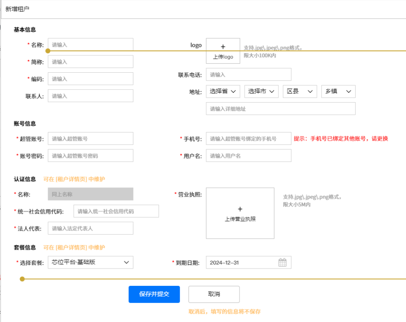Open the 选择套餐 package dropdown
This screenshot has height=322, width=406.
coord(91,262)
